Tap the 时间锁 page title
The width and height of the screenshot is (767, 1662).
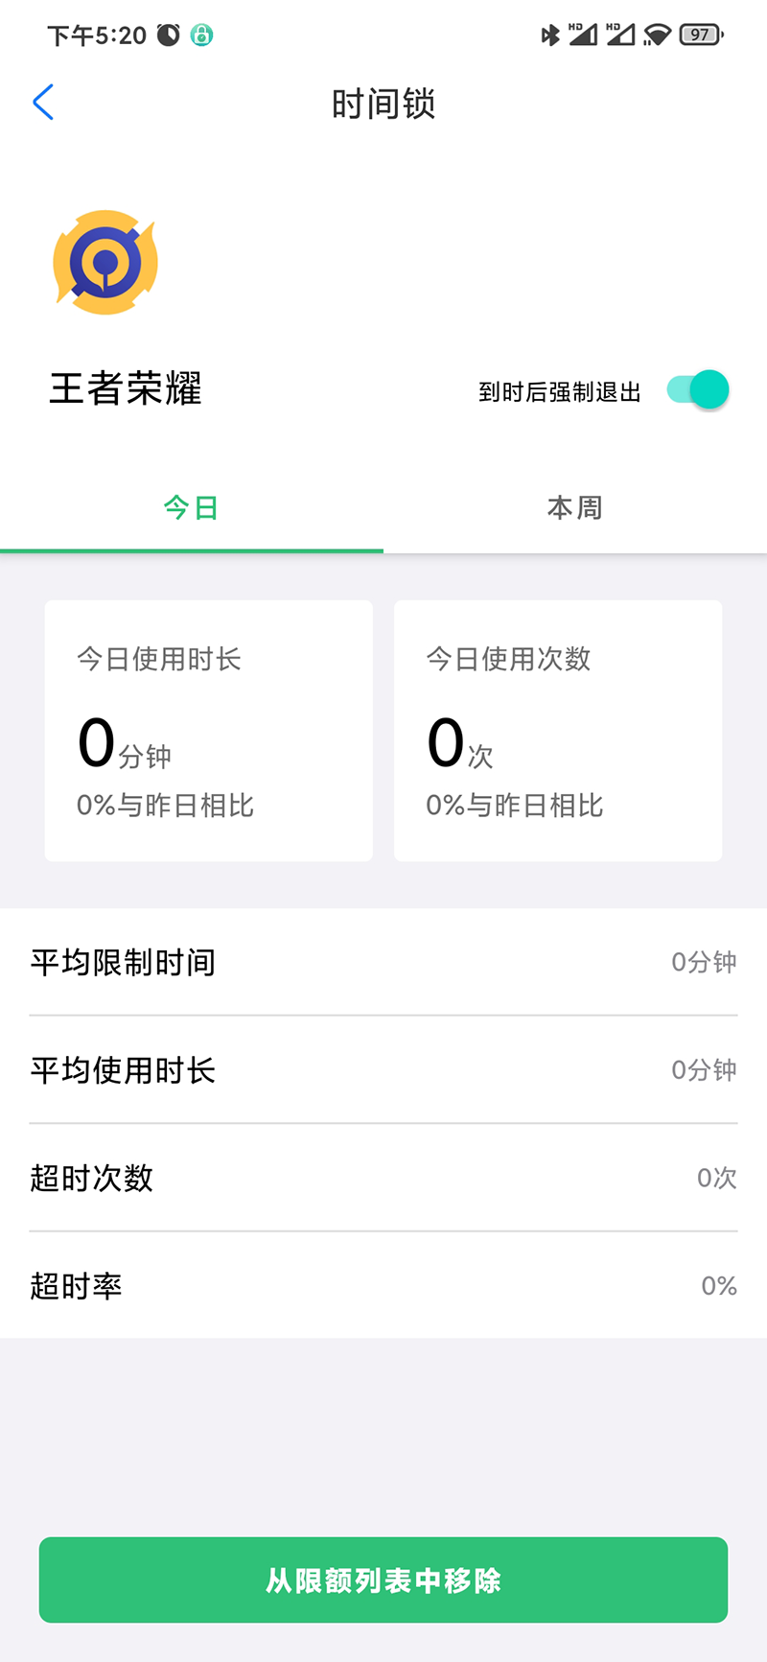point(383,104)
